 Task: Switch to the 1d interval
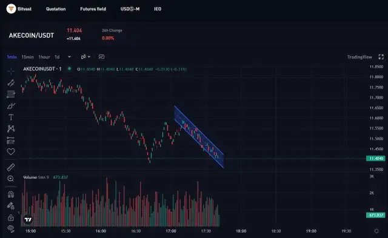click(x=57, y=57)
